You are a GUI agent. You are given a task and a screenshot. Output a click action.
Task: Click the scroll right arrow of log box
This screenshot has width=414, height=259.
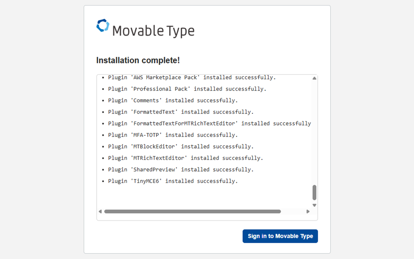tap(308, 211)
